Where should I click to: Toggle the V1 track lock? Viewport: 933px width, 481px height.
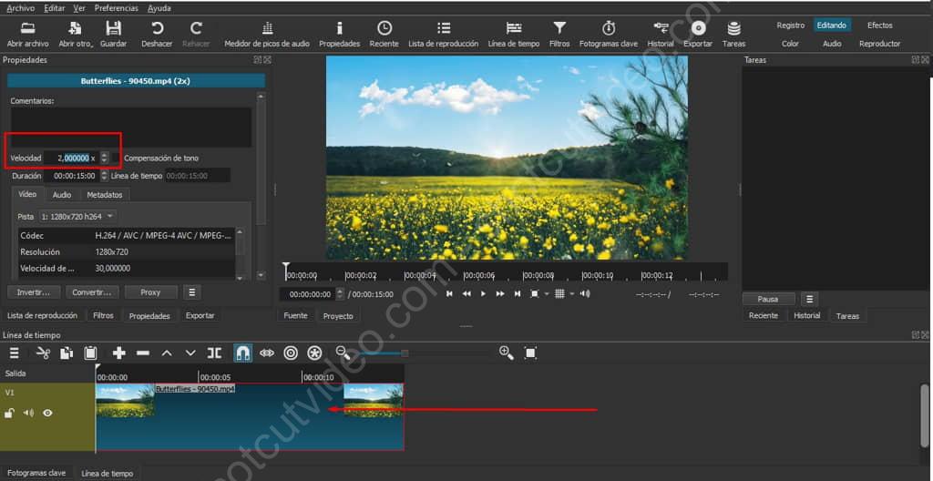coord(9,414)
